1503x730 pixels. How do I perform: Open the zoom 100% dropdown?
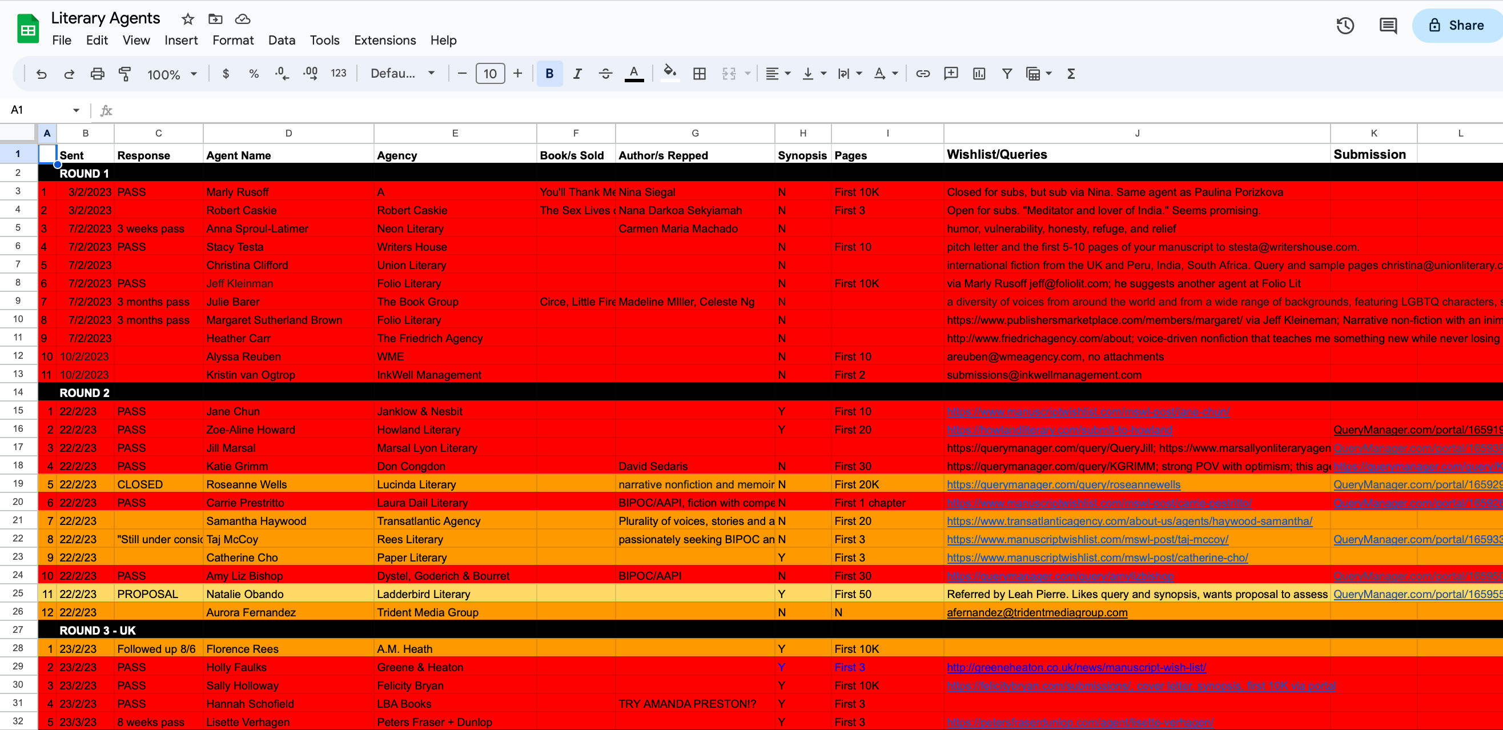tap(172, 74)
